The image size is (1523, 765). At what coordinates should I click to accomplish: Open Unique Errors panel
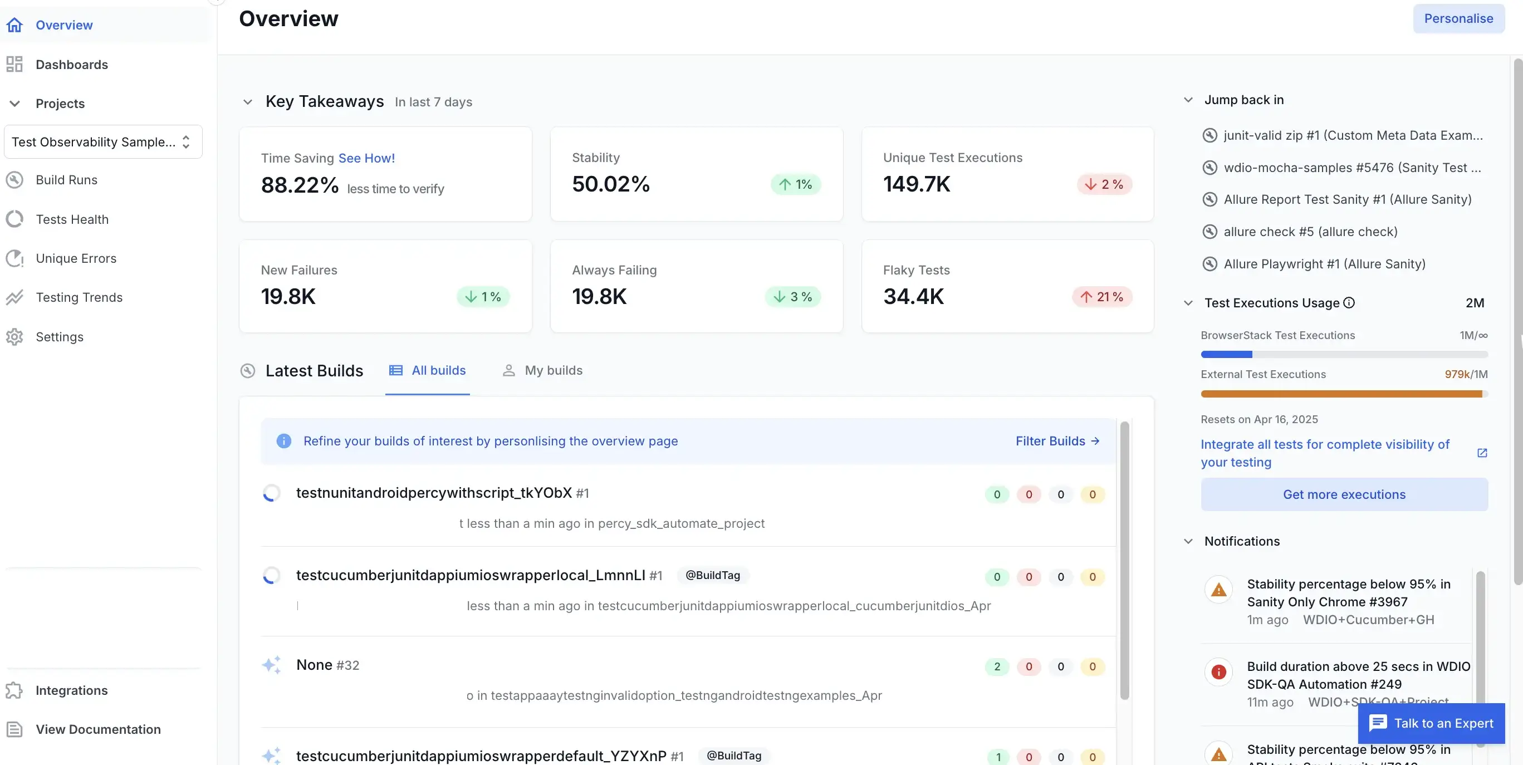tap(75, 258)
